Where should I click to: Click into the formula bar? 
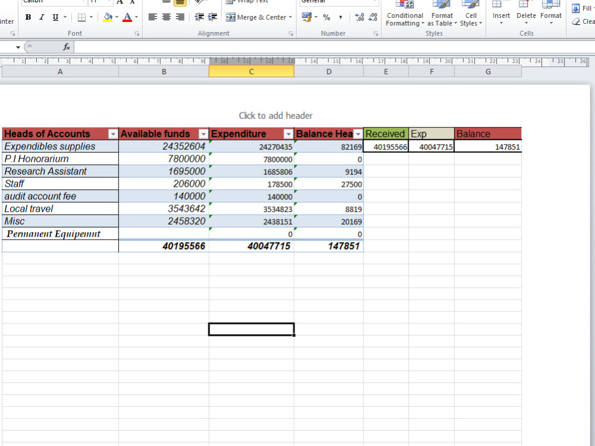tap(334, 47)
